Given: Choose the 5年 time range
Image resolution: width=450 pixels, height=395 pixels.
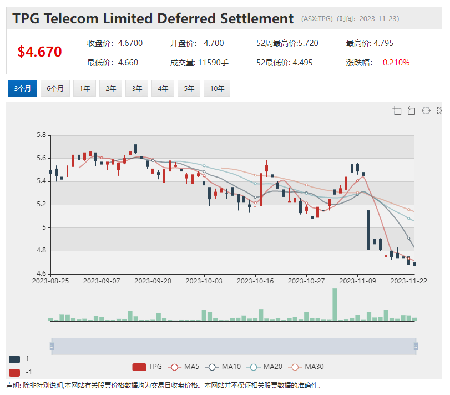Looking at the screenshot, I should pos(189,88).
